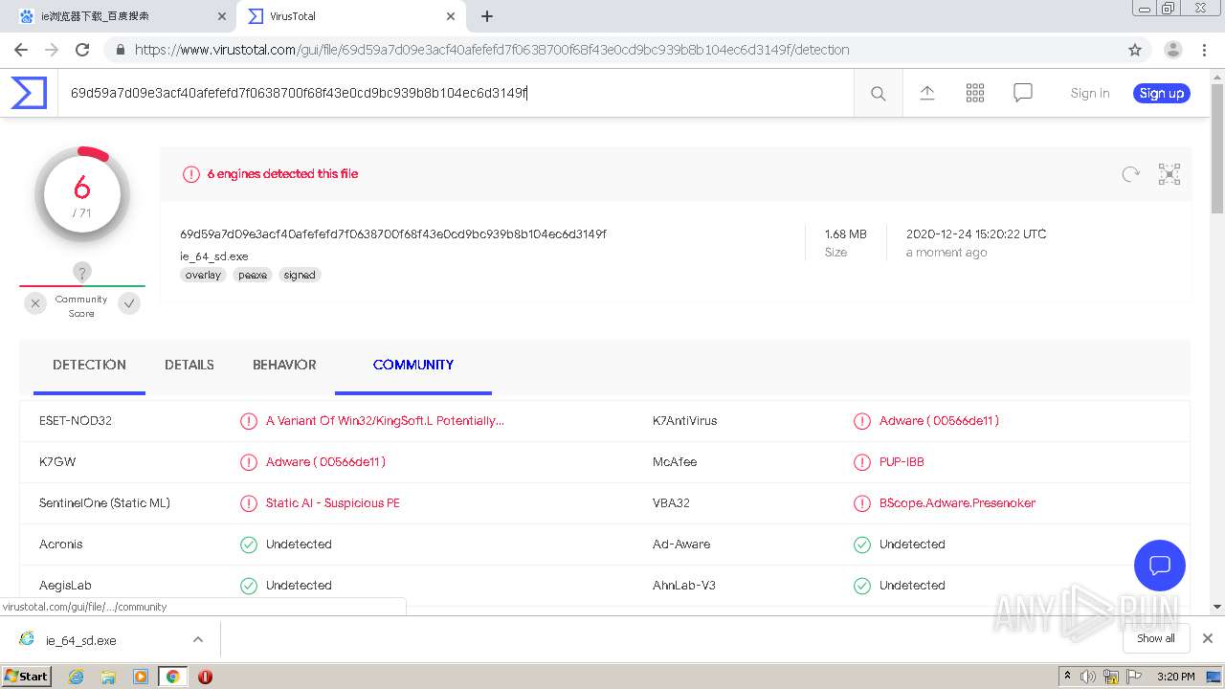
Task: Click the hash search input field
Action: point(456,93)
